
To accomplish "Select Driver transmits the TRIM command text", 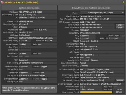I will click(94, 78).
